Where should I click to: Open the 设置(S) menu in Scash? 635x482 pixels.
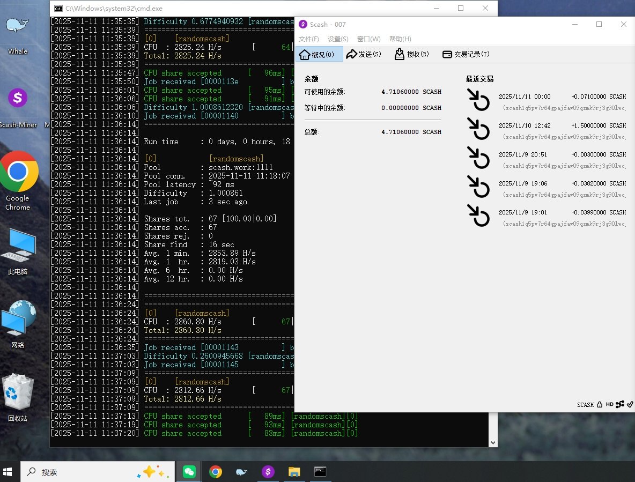(x=338, y=39)
